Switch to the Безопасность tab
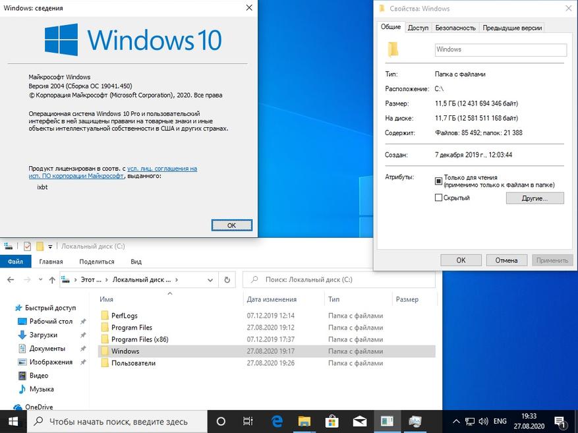Screen dimensions: 578x433 click(455, 28)
